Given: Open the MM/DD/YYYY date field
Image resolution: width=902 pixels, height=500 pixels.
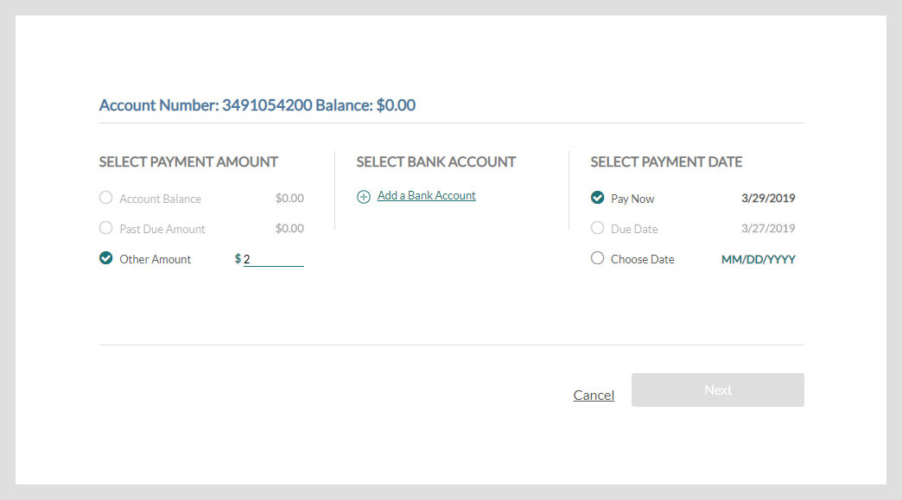Looking at the screenshot, I should pos(759,259).
